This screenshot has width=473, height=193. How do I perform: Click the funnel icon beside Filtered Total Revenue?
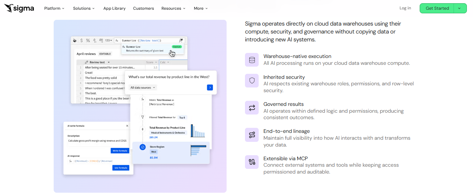pos(143,117)
